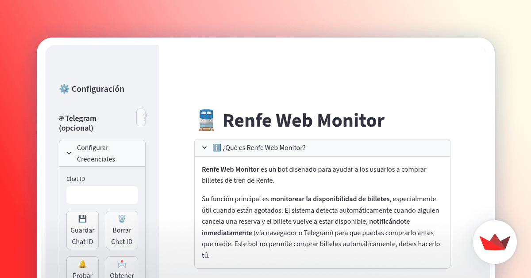531x278 pixels.
Task: Click the trash icon on Borrar Chat ID
Action: 122,218
